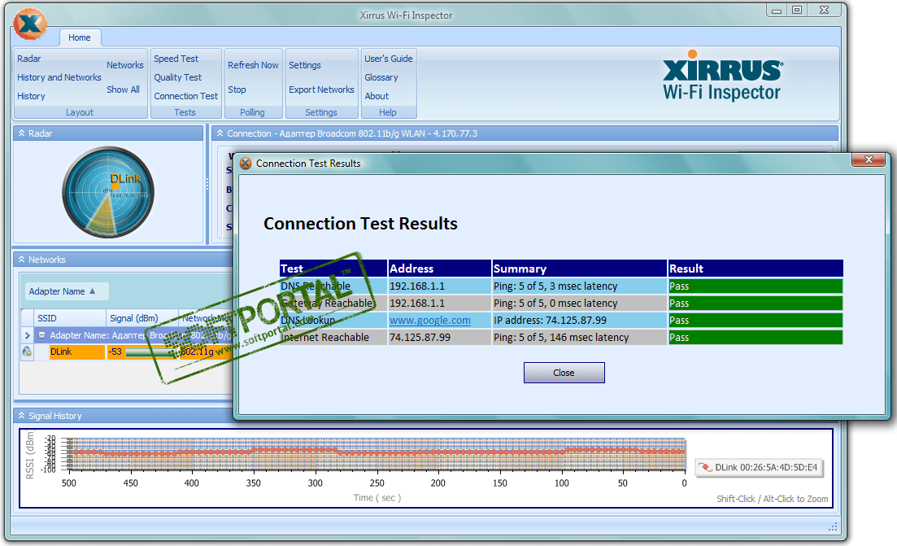Minimize the Xirrus Wi-Fi Inspector window
The image size is (897, 546).
pos(776,11)
